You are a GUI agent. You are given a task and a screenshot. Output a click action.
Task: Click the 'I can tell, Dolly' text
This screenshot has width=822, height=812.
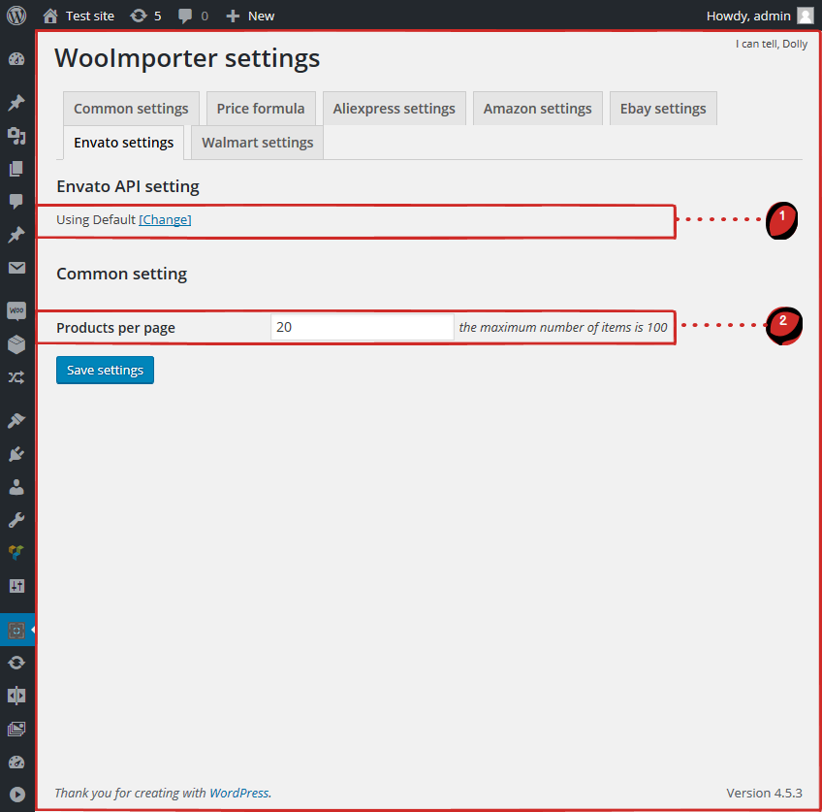[772, 44]
